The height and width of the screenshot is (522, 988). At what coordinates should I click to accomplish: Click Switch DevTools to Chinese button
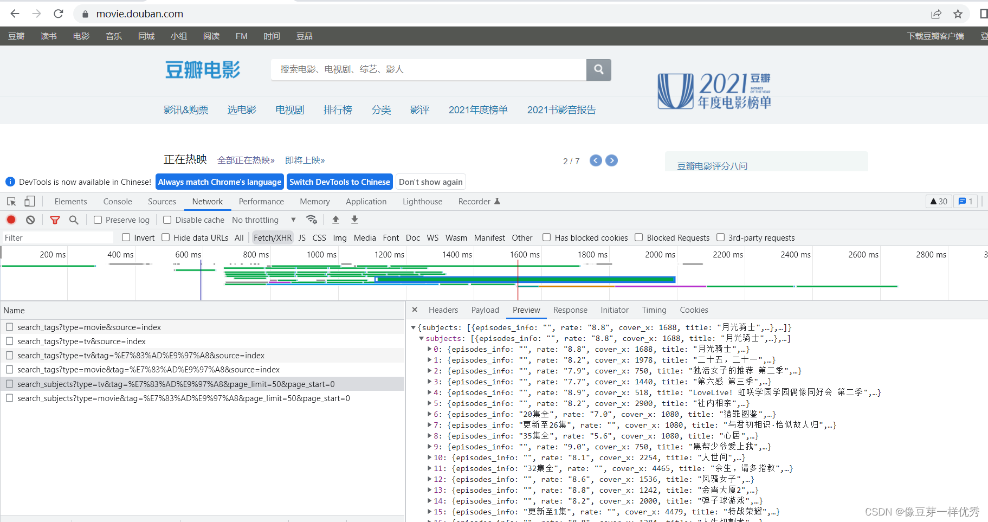[x=339, y=182]
